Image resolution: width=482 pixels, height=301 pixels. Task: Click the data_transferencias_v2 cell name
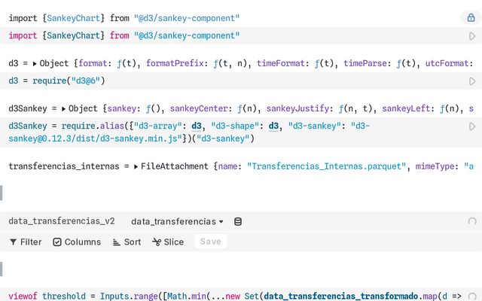[62, 221]
